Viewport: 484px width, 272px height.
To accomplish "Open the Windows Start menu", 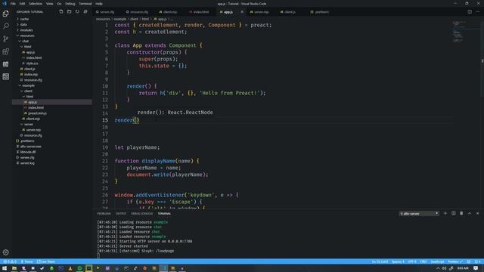I will point(5,268).
